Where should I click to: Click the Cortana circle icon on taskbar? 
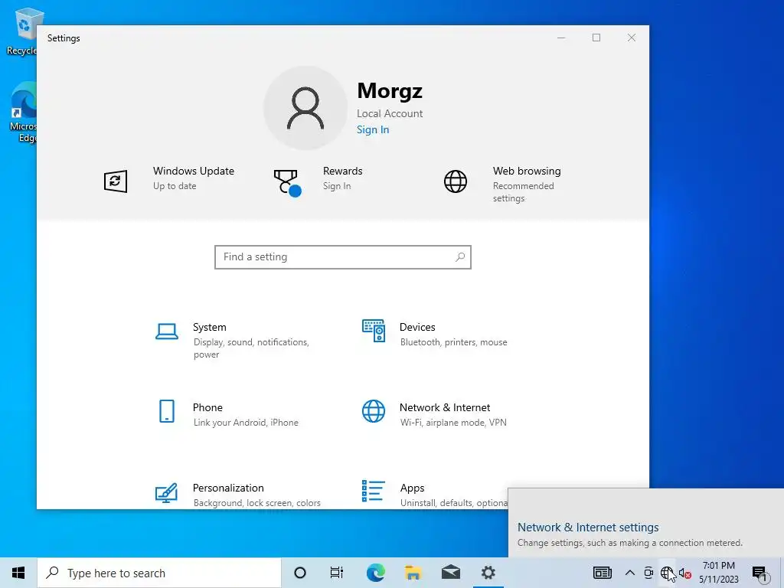(x=300, y=573)
